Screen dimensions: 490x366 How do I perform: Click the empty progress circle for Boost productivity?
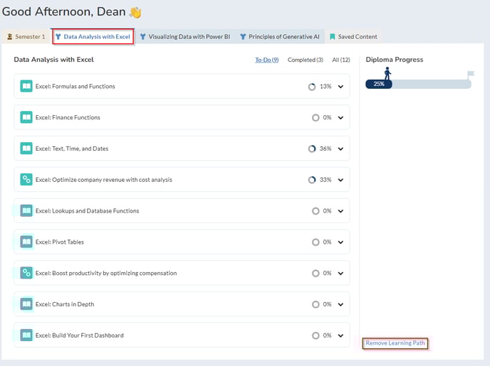click(316, 274)
